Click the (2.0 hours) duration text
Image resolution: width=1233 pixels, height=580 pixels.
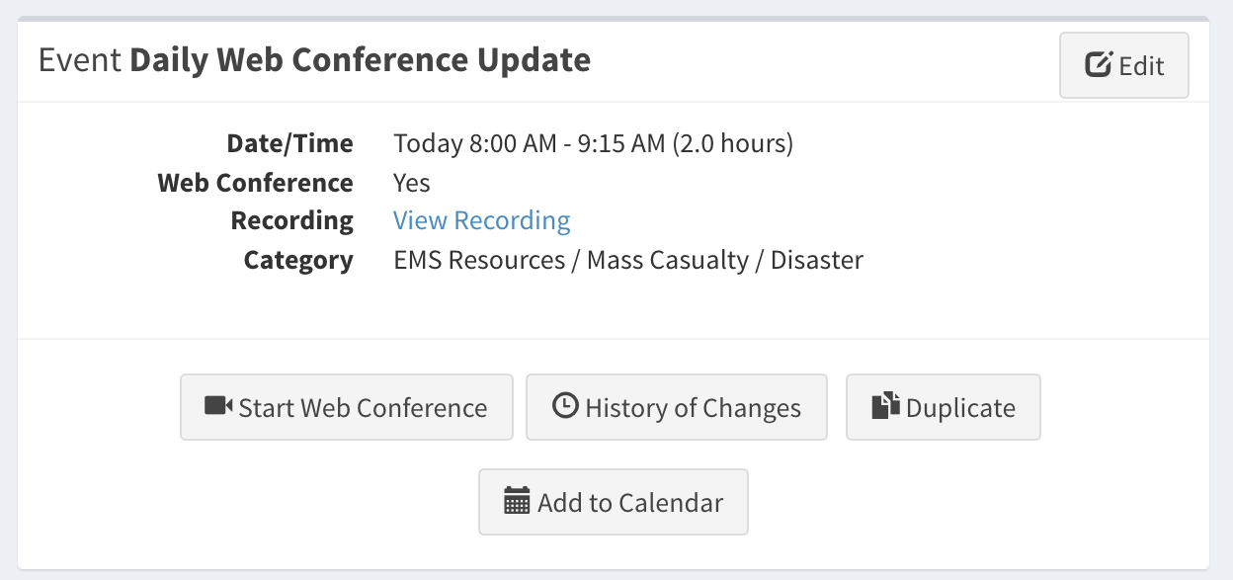coord(733,143)
